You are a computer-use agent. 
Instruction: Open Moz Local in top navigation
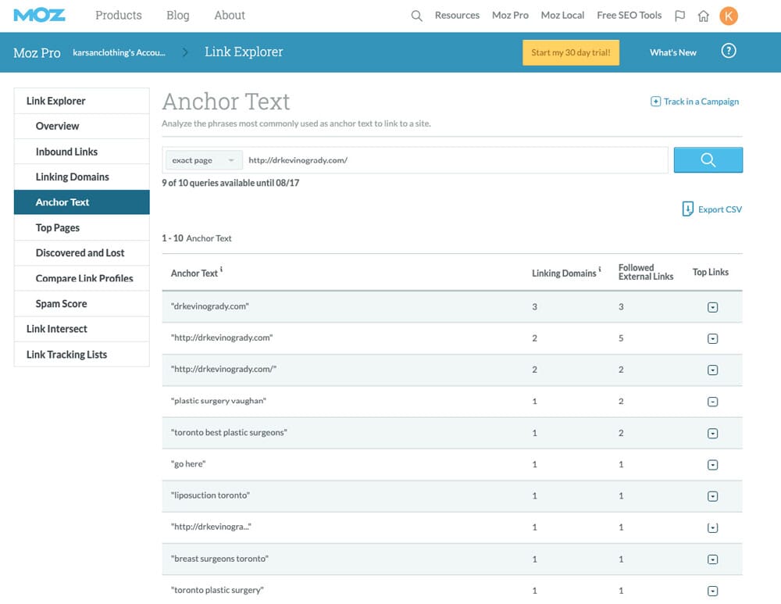click(562, 16)
